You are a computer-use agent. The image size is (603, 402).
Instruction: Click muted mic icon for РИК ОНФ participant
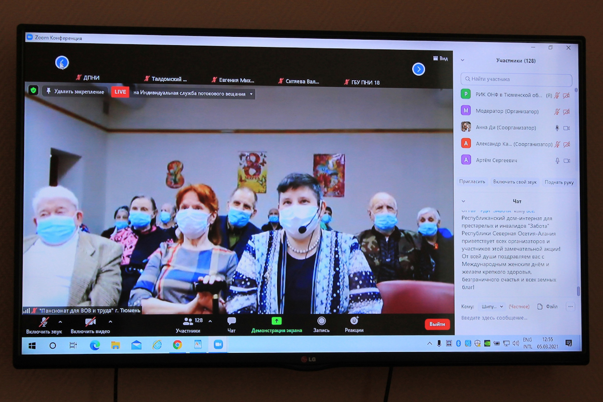pyautogui.click(x=557, y=95)
